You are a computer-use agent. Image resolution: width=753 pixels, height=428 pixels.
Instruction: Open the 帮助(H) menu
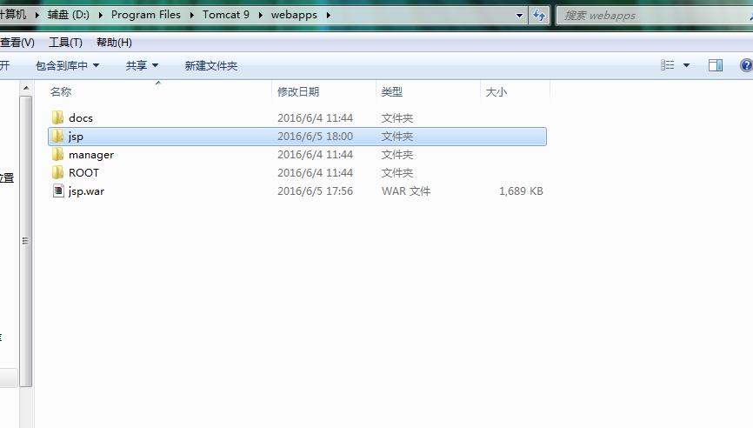point(114,43)
